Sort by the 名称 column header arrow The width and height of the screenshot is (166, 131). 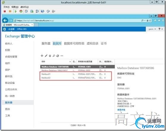coord(70,62)
